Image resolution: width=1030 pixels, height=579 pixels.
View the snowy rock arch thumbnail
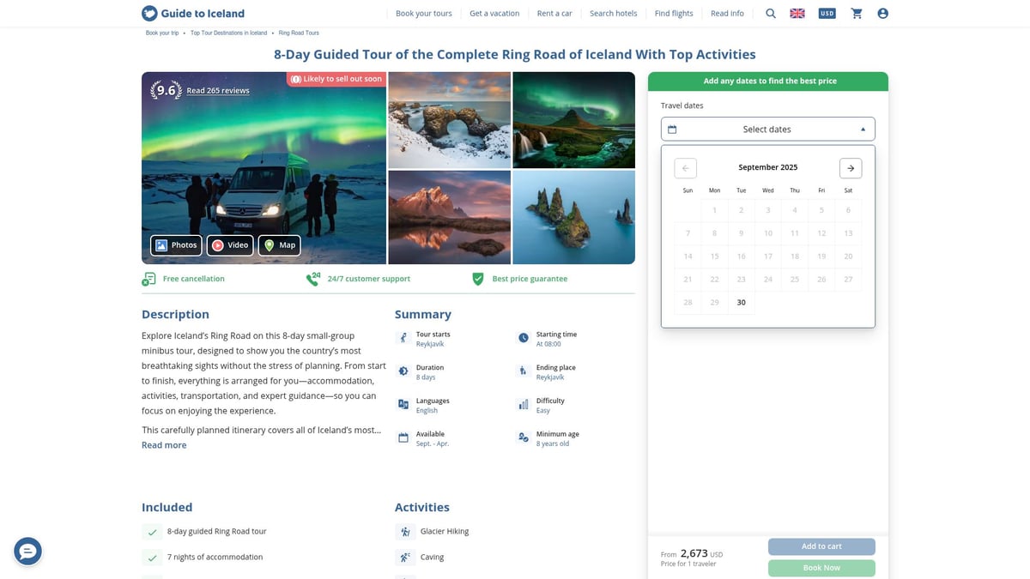pos(449,120)
